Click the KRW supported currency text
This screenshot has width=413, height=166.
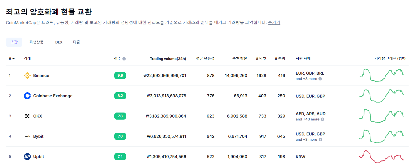click(300, 157)
